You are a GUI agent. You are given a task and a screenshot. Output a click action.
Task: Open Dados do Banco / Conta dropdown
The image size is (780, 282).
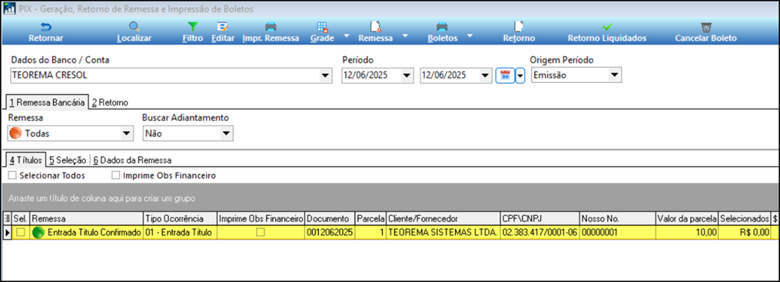pyautogui.click(x=325, y=75)
